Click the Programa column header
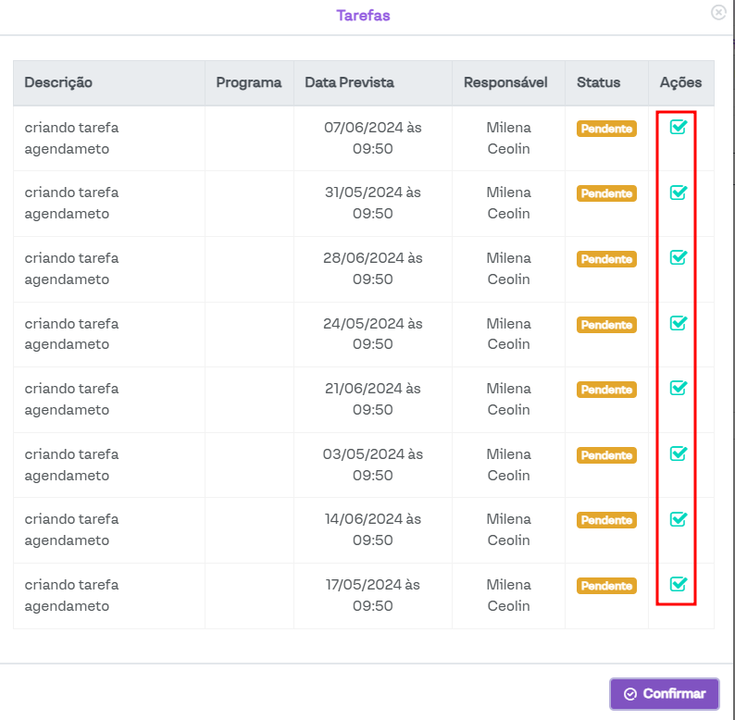This screenshot has height=720, width=735. [248, 82]
